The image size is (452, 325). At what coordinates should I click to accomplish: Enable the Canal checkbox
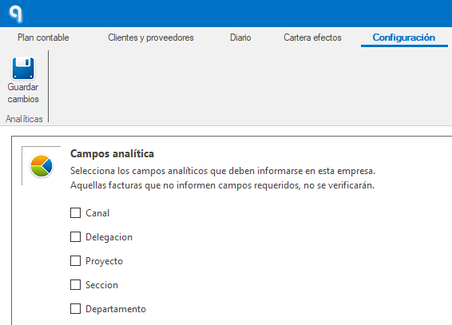76,213
